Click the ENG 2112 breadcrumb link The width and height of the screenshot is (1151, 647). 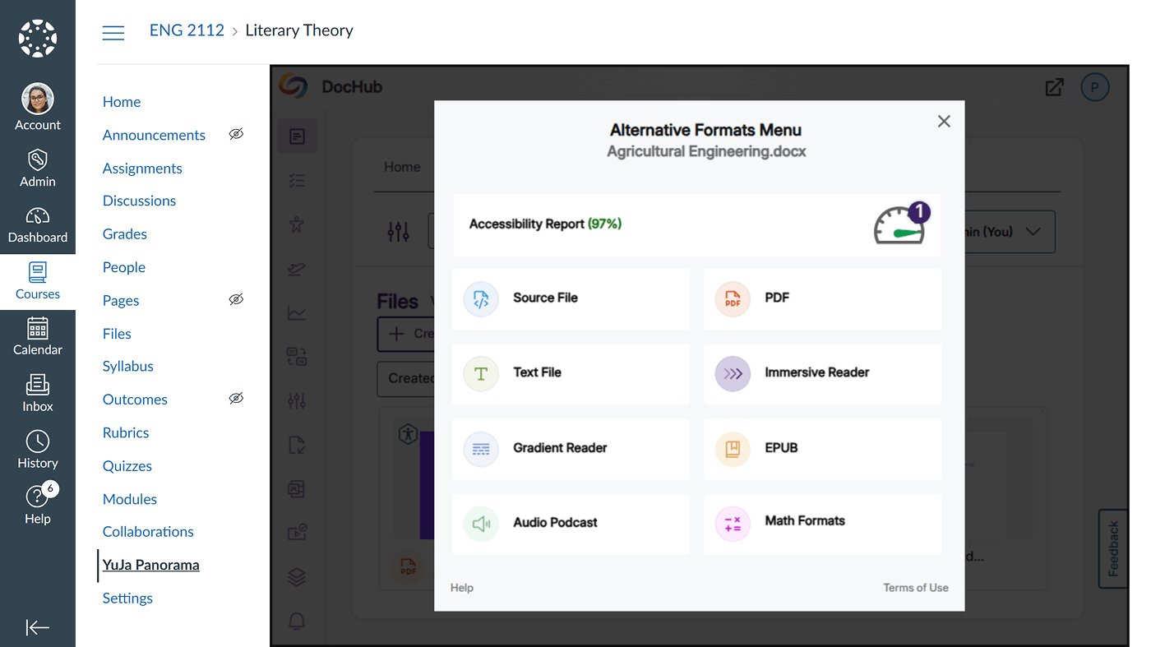[187, 30]
